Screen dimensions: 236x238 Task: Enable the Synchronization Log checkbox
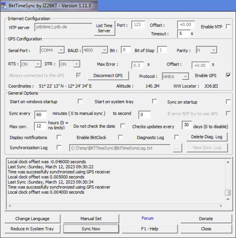coord(59,147)
